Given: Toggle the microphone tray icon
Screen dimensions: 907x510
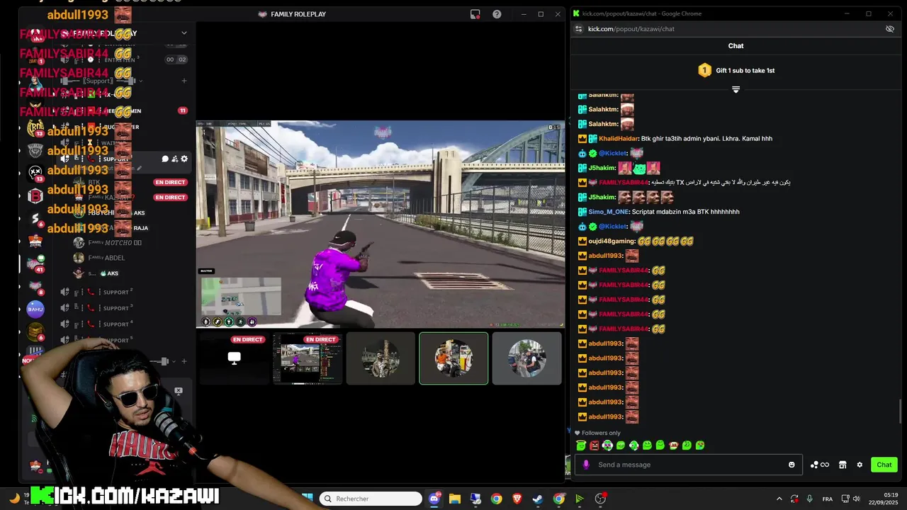Looking at the screenshot, I should click(809, 499).
